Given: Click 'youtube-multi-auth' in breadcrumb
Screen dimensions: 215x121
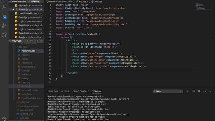Looking at the screenshot, I should coord(57,1).
